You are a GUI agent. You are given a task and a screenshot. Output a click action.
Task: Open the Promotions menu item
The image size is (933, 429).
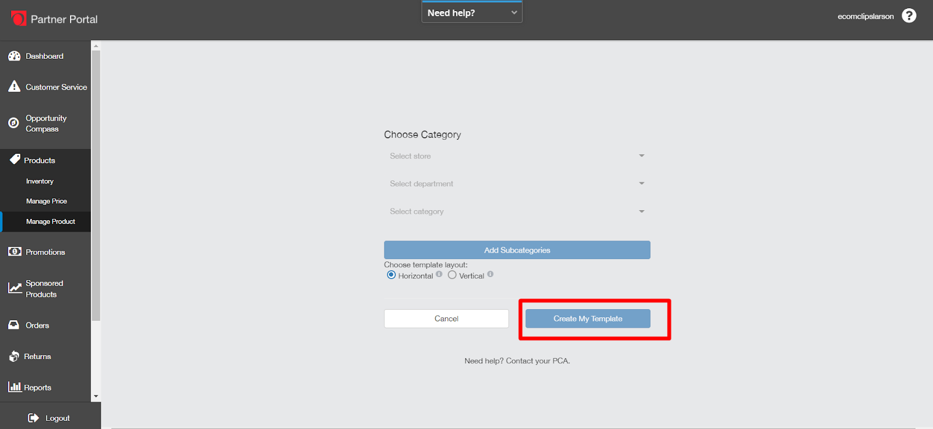pos(45,252)
